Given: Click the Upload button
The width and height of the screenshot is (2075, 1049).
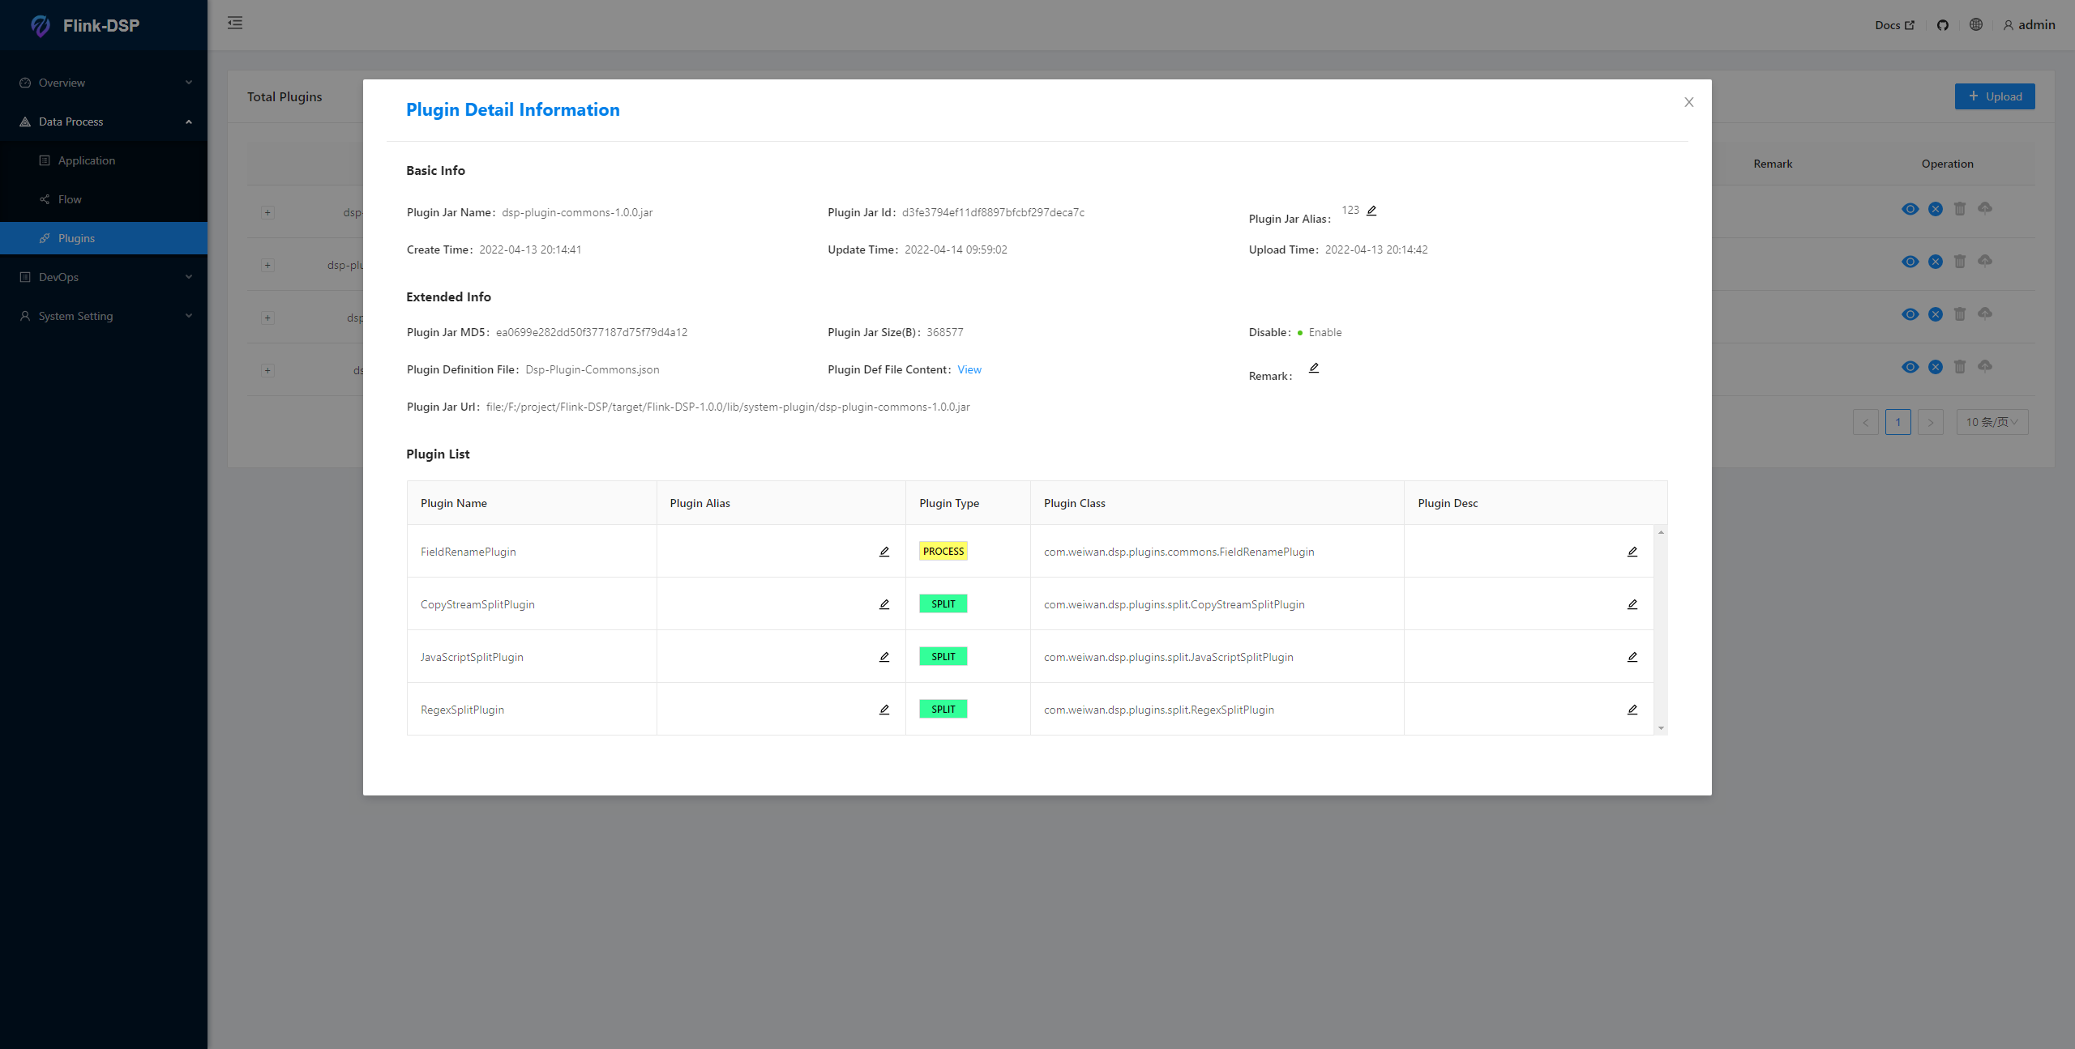Looking at the screenshot, I should [1995, 96].
